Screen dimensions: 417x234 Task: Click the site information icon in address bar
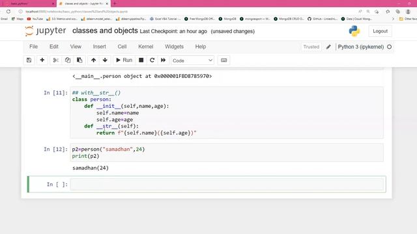click(20, 12)
